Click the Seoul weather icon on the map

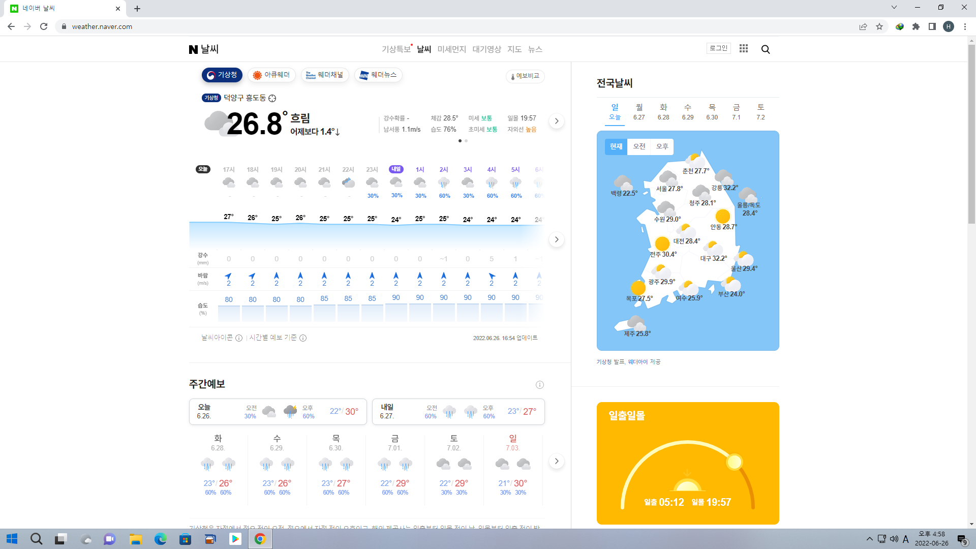pyautogui.click(x=667, y=178)
